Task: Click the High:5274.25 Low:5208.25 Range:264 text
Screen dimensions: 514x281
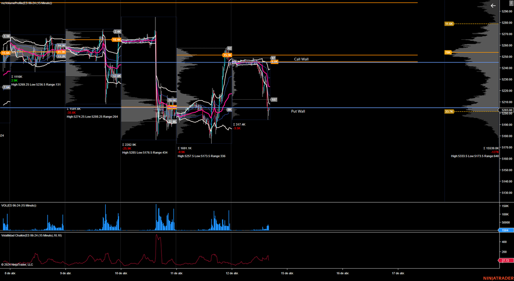Action: click(x=92, y=117)
